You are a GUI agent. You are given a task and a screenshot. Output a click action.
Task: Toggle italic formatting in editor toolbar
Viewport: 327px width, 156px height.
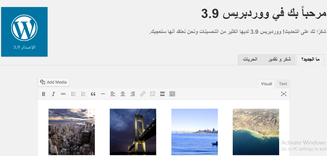[x=53, y=94]
